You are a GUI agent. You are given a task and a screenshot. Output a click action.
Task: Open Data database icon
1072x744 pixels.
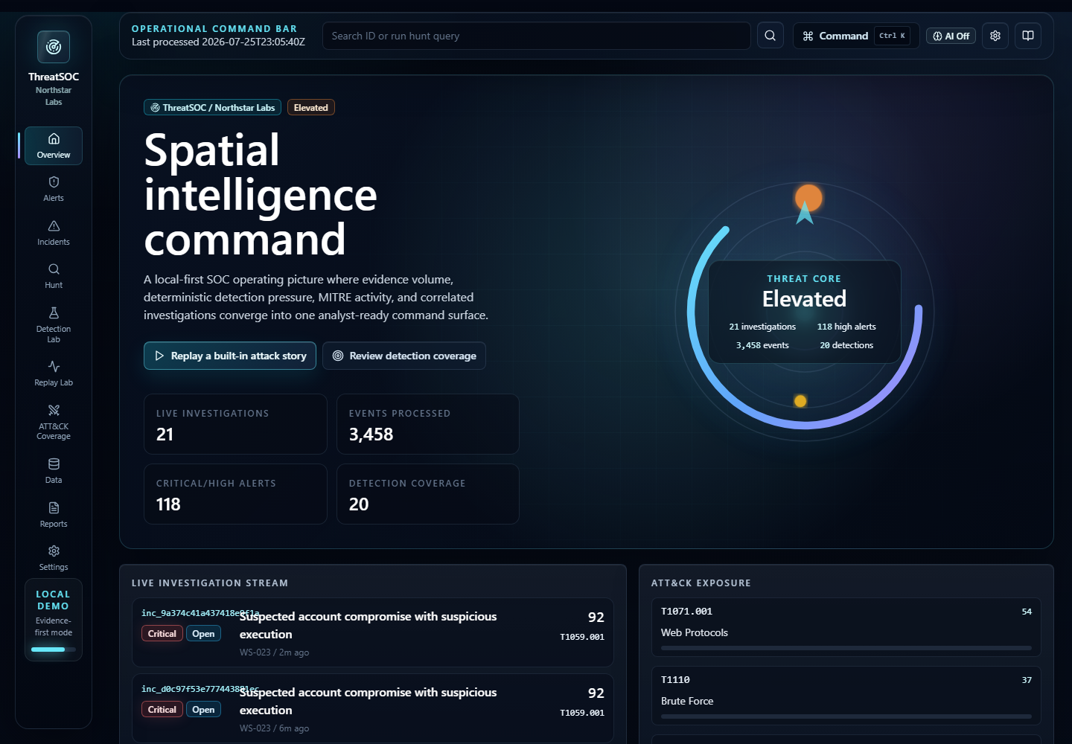54,464
